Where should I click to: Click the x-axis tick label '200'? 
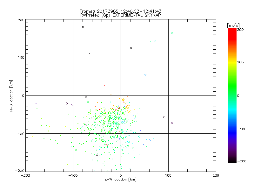(216, 176)
